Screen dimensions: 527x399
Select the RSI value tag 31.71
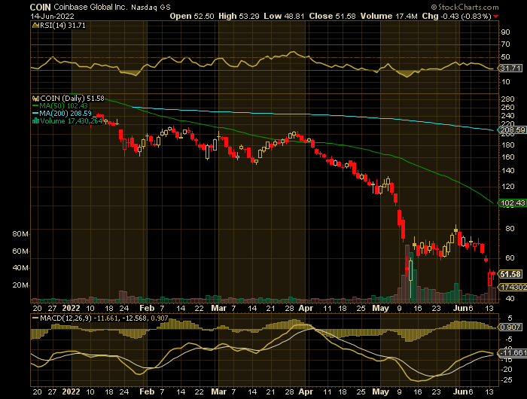(510, 69)
